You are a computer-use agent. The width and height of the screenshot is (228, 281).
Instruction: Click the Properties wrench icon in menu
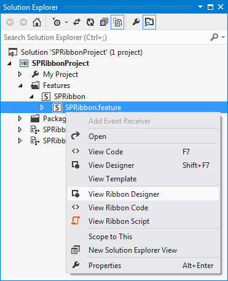76,265
